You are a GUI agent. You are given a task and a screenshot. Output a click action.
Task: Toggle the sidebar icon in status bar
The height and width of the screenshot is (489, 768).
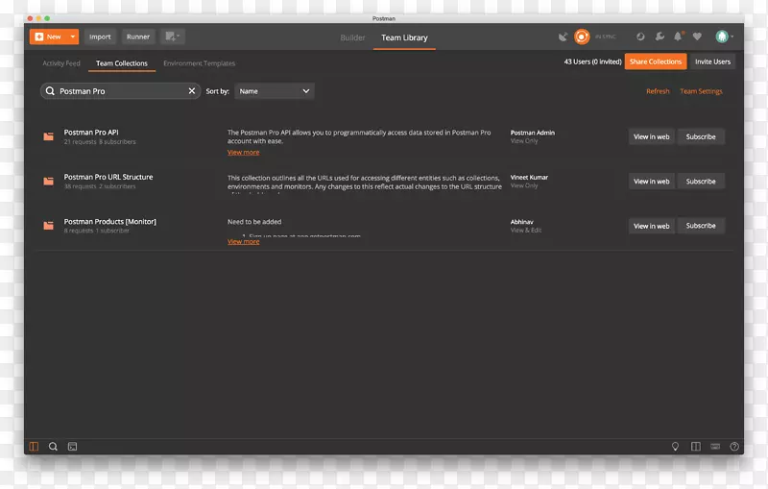pyautogui.click(x=34, y=446)
